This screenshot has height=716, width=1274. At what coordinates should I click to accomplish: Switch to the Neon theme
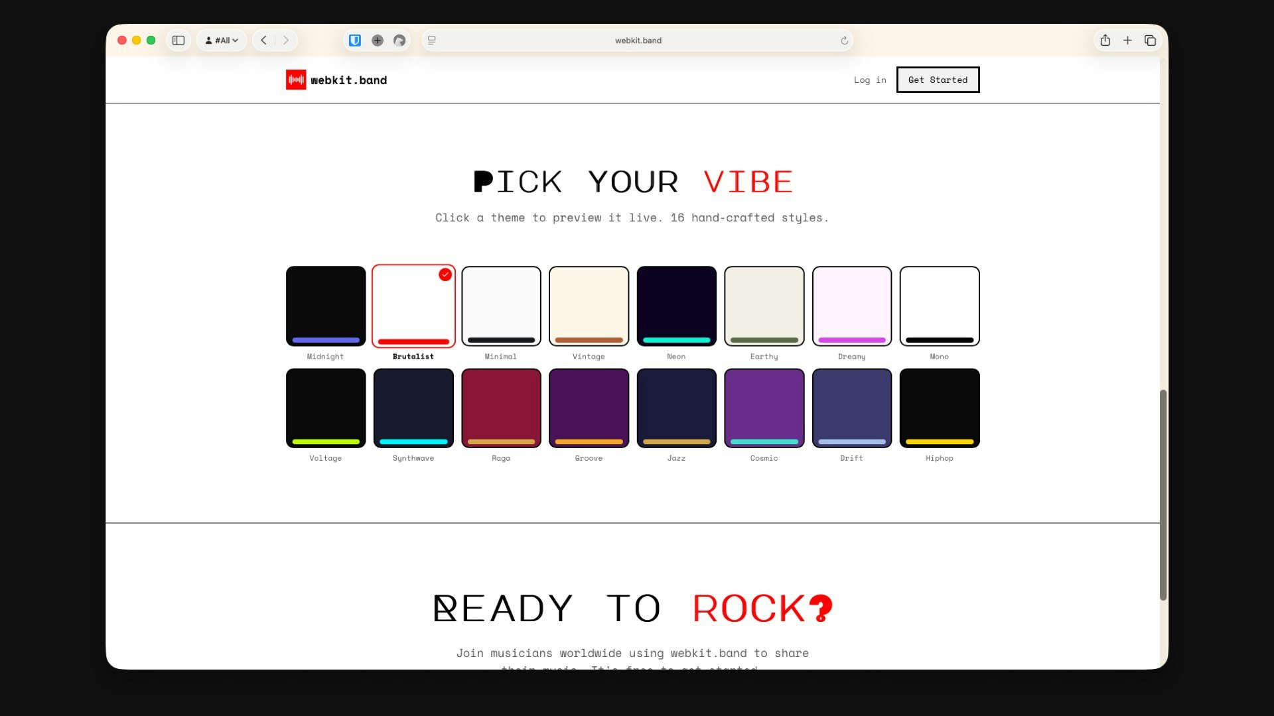(x=676, y=306)
